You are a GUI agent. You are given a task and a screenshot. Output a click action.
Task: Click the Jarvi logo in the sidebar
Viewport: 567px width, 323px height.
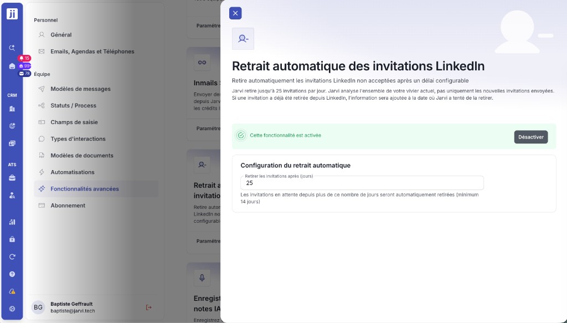(12, 14)
